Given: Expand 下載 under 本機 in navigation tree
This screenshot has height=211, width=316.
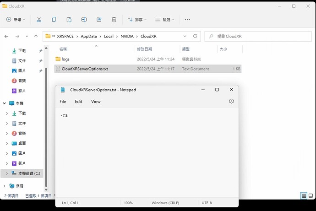Looking at the screenshot, I should (7, 114).
